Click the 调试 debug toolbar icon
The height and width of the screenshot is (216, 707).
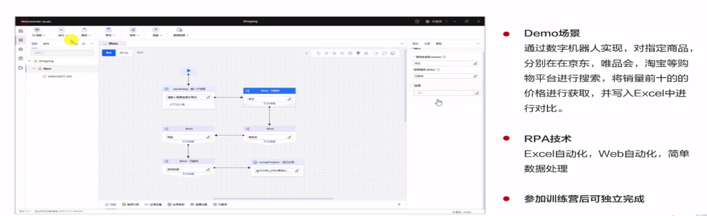coord(84,30)
